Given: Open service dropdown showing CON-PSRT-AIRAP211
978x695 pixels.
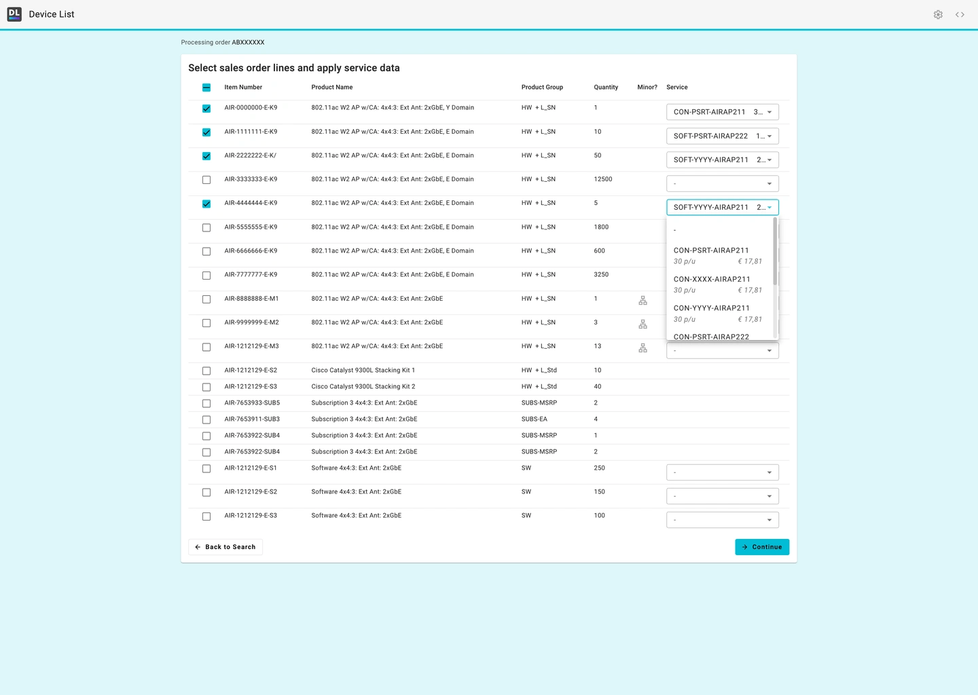Looking at the screenshot, I should click(x=722, y=112).
